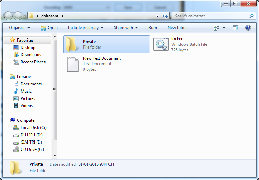
Task: Open the Share with menu
Action: 126,28
